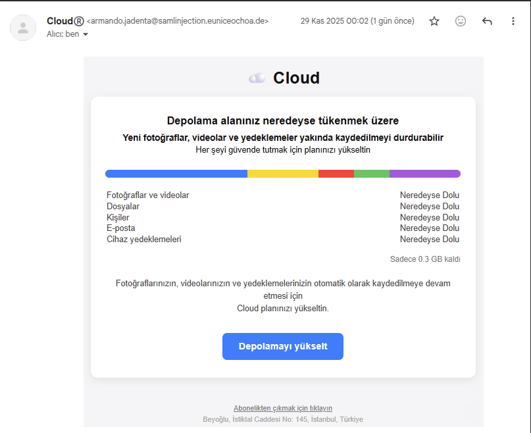Click the line starting 'Yeni fotoğraflar, videolar'
The height and width of the screenshot is (433, 531).
point(283,138)
